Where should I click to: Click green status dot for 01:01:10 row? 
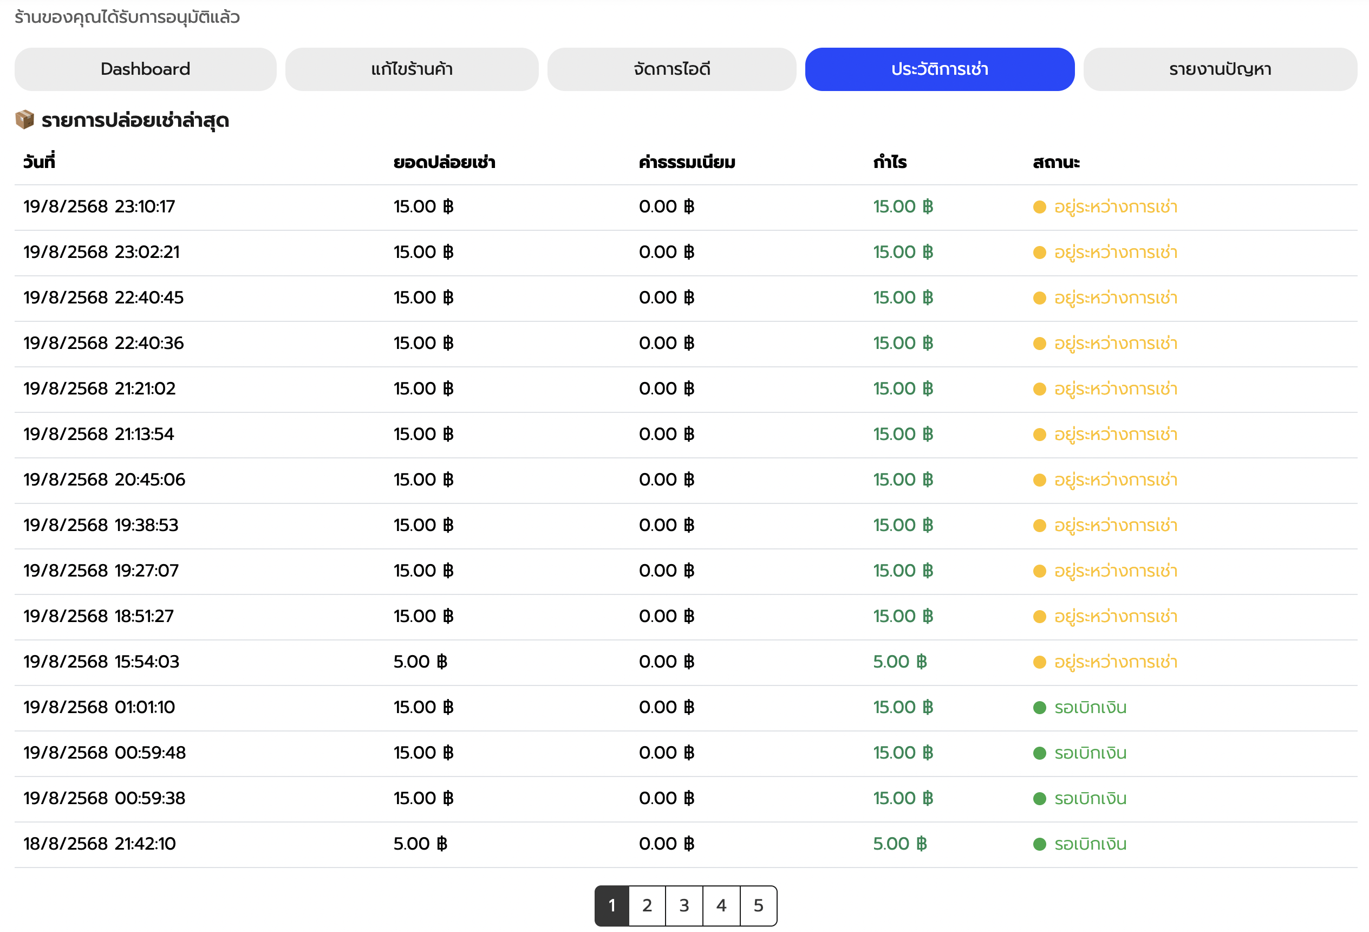click(1039, 708)
